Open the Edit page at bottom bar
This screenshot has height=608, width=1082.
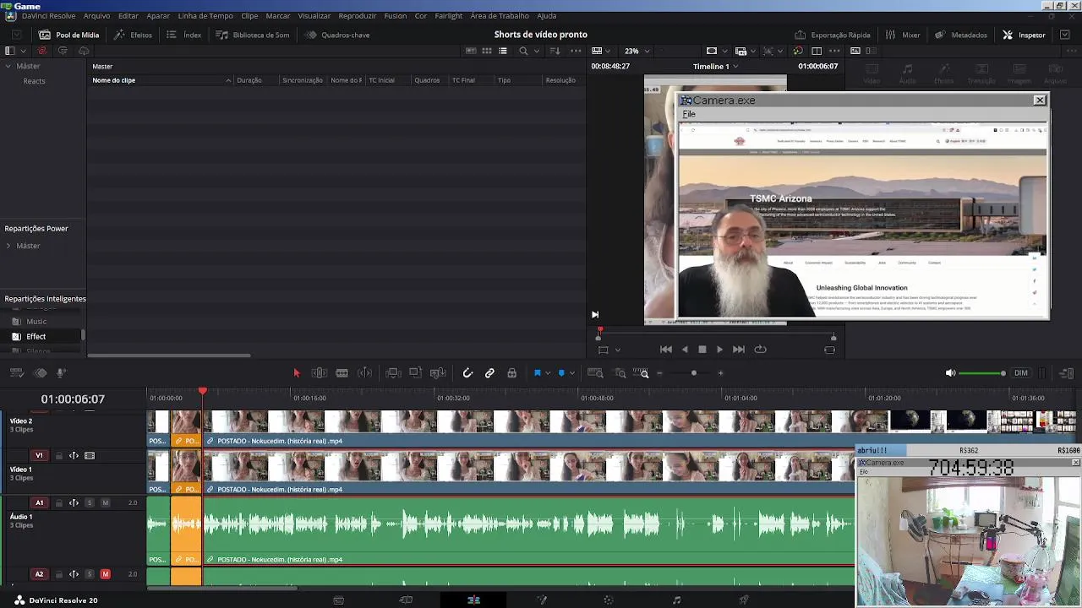click(x=473, y=600)
